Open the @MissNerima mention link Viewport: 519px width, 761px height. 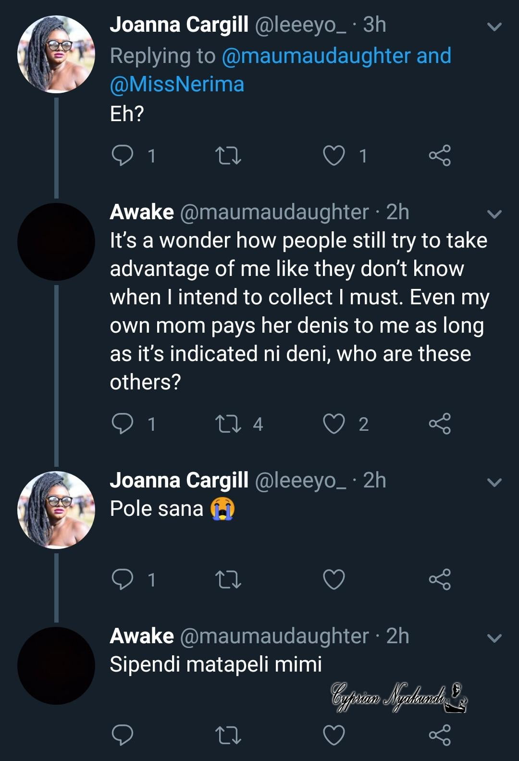[177, 85]
